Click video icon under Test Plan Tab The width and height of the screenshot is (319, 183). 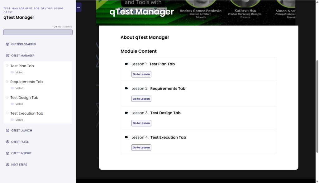(12, 72)
